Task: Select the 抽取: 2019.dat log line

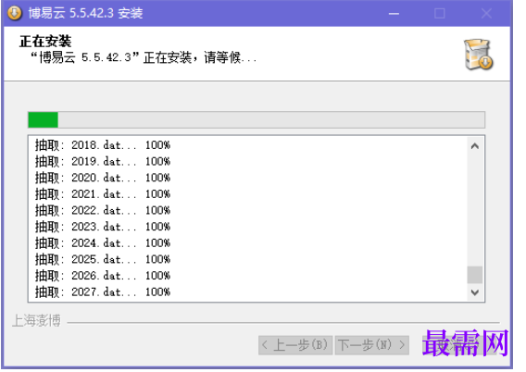Action: 103,162
